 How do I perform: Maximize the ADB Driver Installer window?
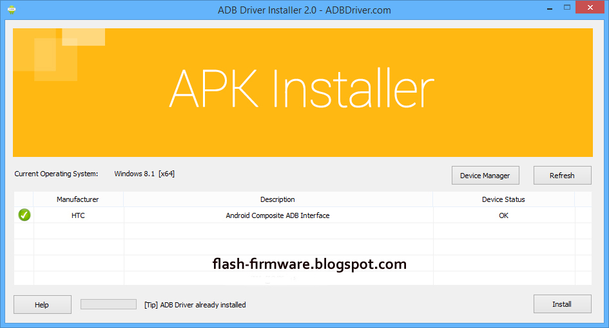tap(567, 8)
